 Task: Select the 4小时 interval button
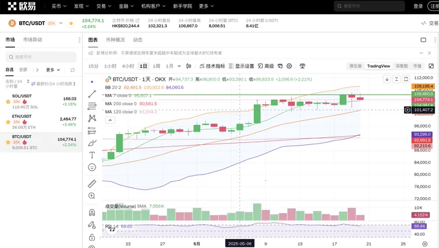pyautogui.click(x=128, y=66)
